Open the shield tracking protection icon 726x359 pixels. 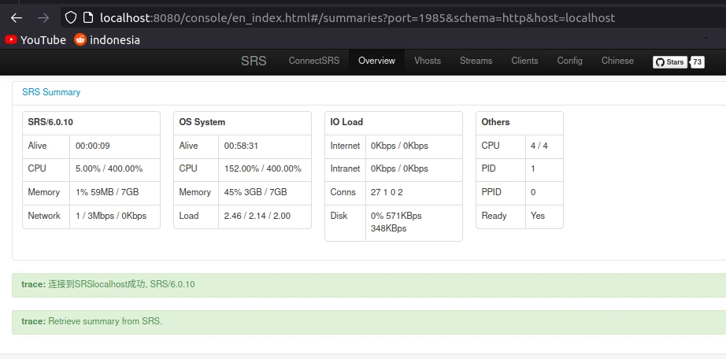pos(70,18)
